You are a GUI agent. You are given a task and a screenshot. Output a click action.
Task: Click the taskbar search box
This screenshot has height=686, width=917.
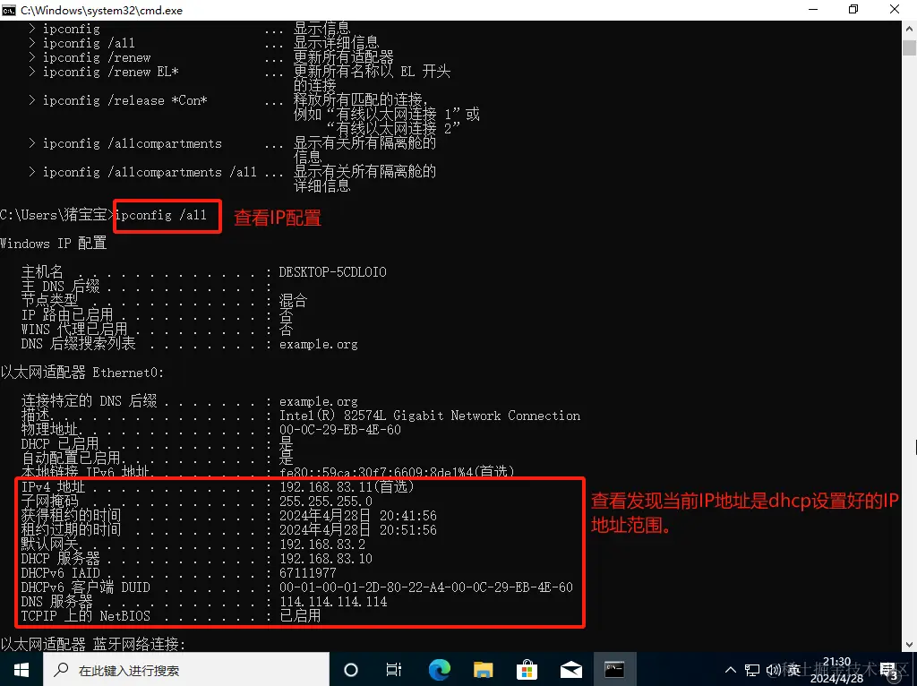(186, 670)
